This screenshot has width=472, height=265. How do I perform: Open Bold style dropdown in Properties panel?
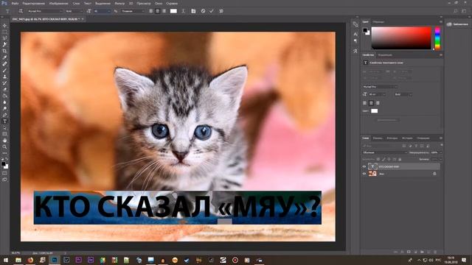[403, 94]
